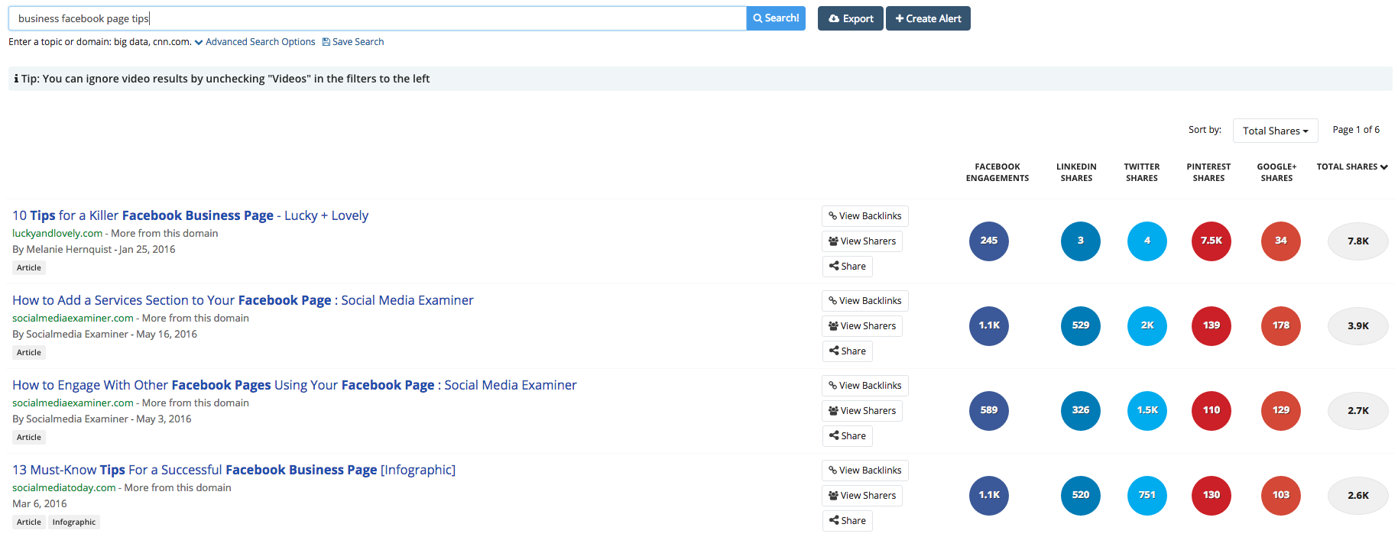
Task: View backlinks for Lucky + Lovely article
Action: pos(865,216)
